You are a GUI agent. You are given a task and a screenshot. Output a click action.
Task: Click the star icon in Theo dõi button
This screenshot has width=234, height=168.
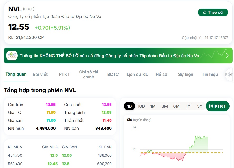205,12
